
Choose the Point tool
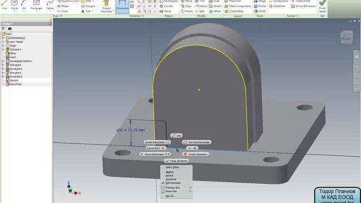coord(63,11)
